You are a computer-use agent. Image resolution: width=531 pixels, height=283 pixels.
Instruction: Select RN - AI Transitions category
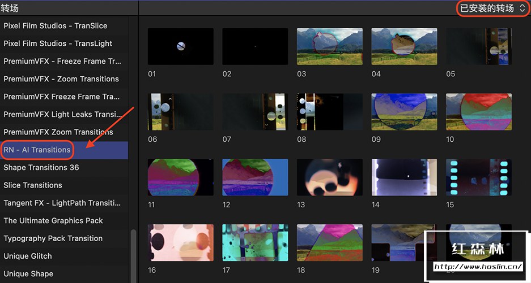[64, 150]
